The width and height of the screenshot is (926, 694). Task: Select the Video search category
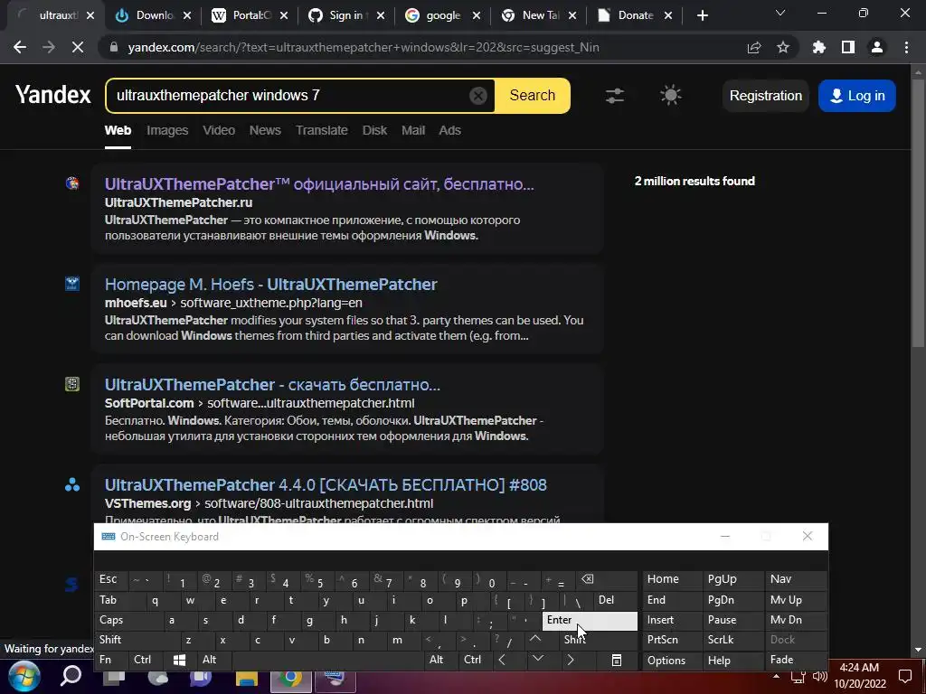[219, 130]
